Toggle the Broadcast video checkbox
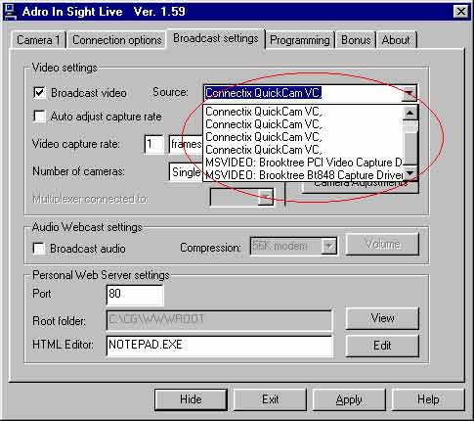Image resolution: width=474 pixels, height=421 pixels. [39, 93]
